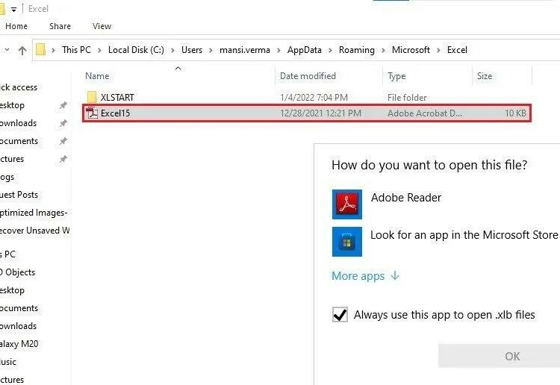Select This PC in navigation pane
Screen dimensions: 560x385
pyautogui.click(x=8, y=254)
